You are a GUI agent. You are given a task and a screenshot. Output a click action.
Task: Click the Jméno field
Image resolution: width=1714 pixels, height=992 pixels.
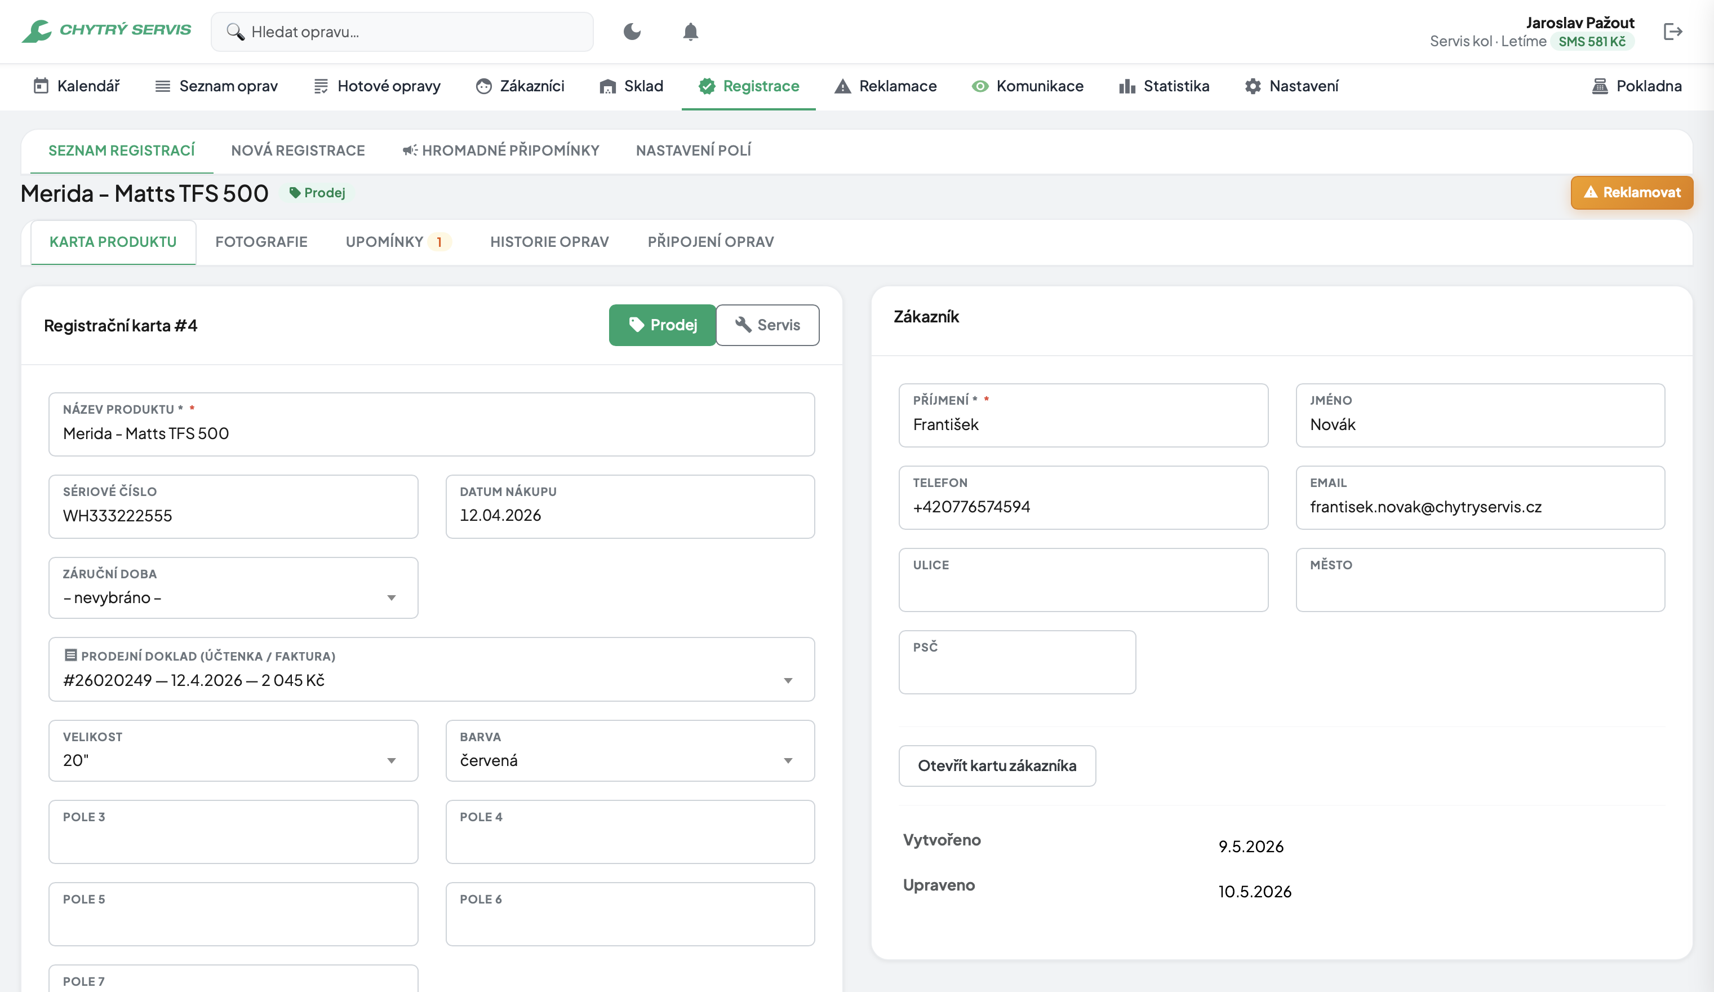(x=1481, y=416)
